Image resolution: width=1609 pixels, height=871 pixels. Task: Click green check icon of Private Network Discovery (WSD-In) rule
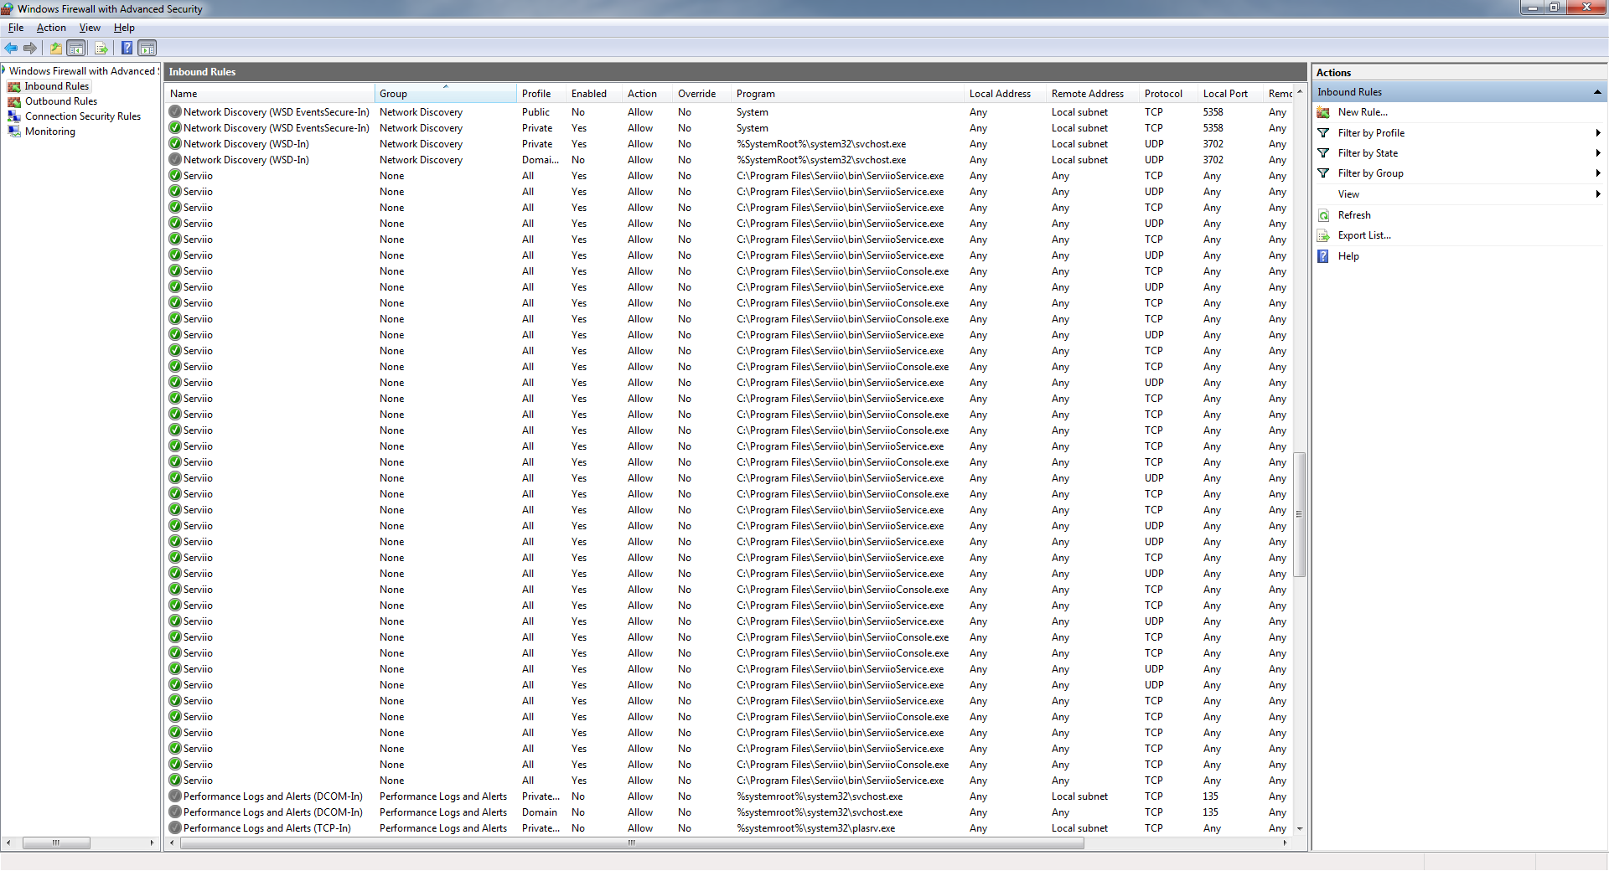click(175, 143)
